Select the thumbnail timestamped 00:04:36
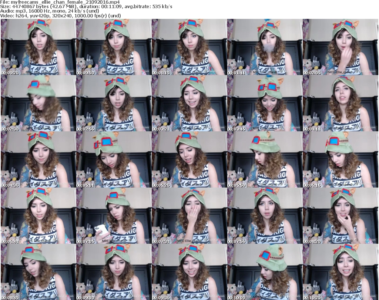The image size is (379, 300). coord(38,159)
